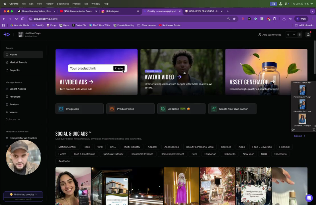Click the Image Ads icon
This screenshot has width=316, height=205.
(61, 109)
